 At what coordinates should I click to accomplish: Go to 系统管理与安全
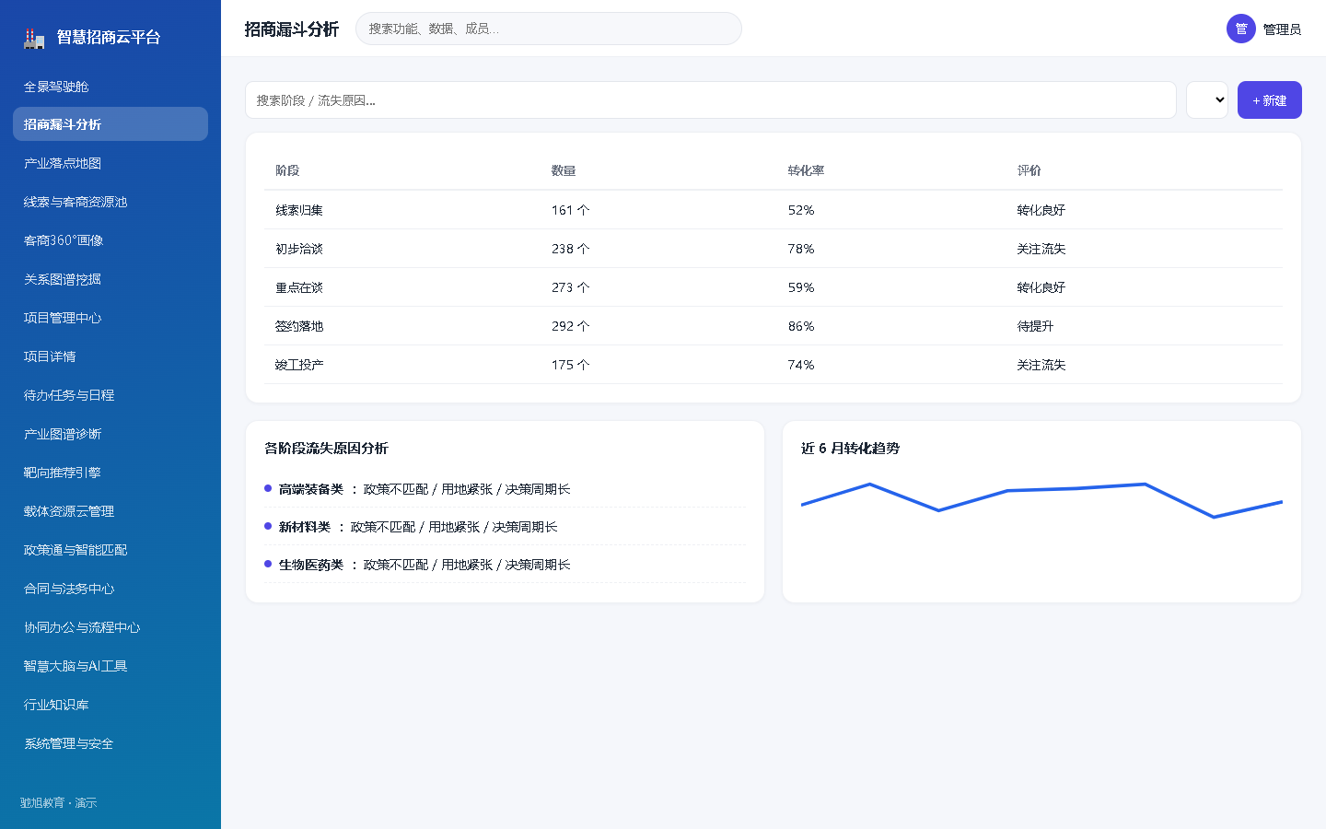click(110, 743)
